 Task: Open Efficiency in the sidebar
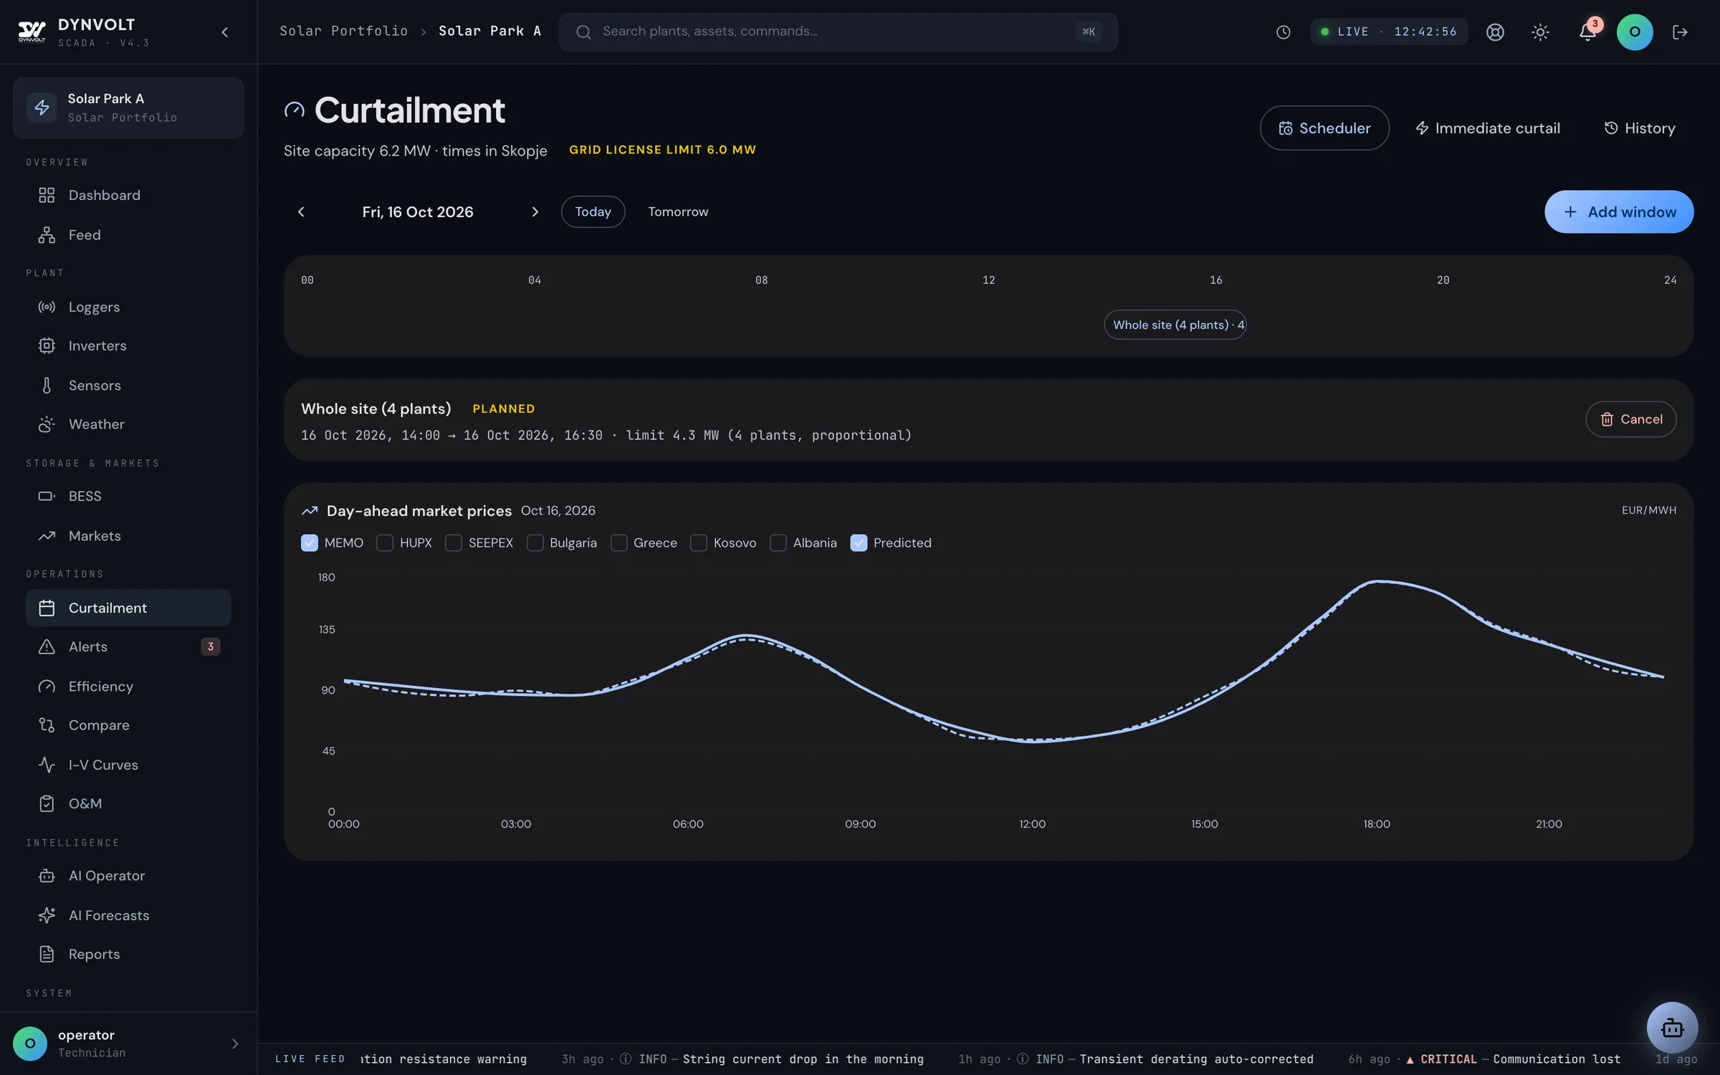click(x=128, y=686)
